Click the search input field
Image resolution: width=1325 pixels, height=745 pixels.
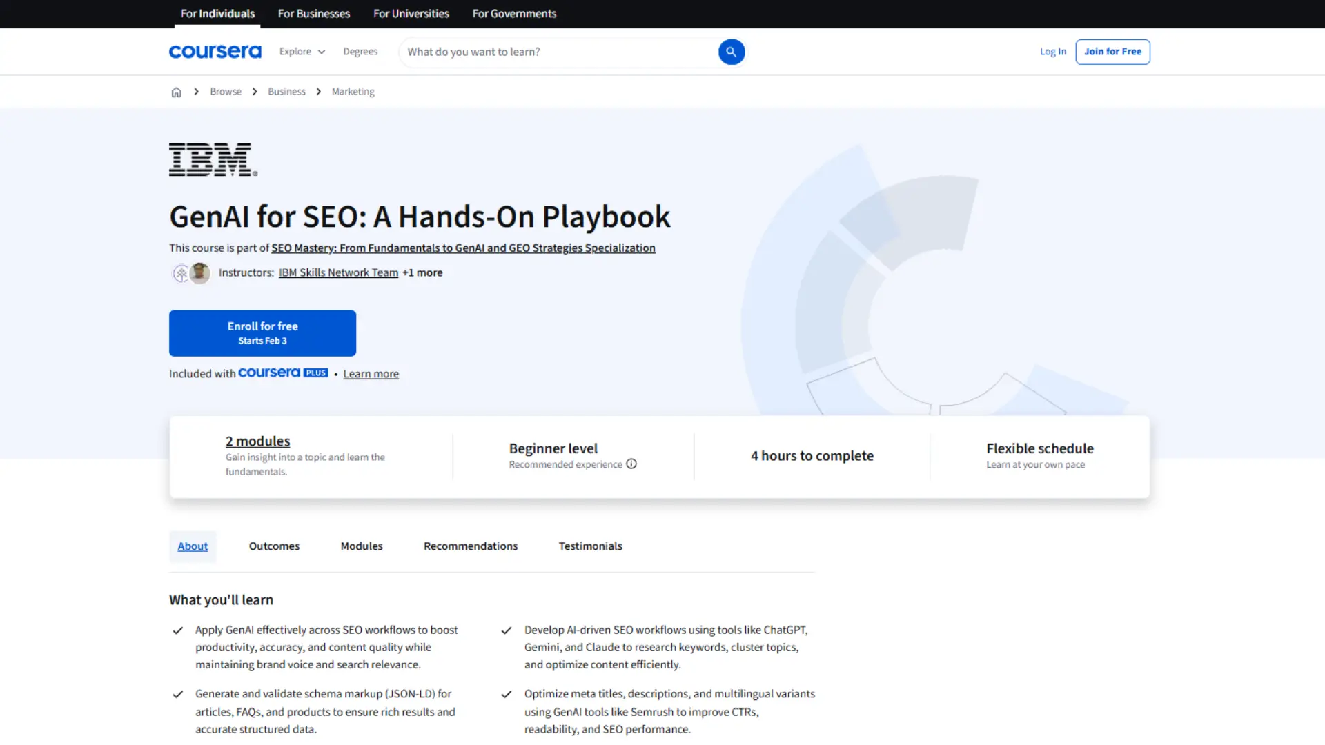(552, 52)
